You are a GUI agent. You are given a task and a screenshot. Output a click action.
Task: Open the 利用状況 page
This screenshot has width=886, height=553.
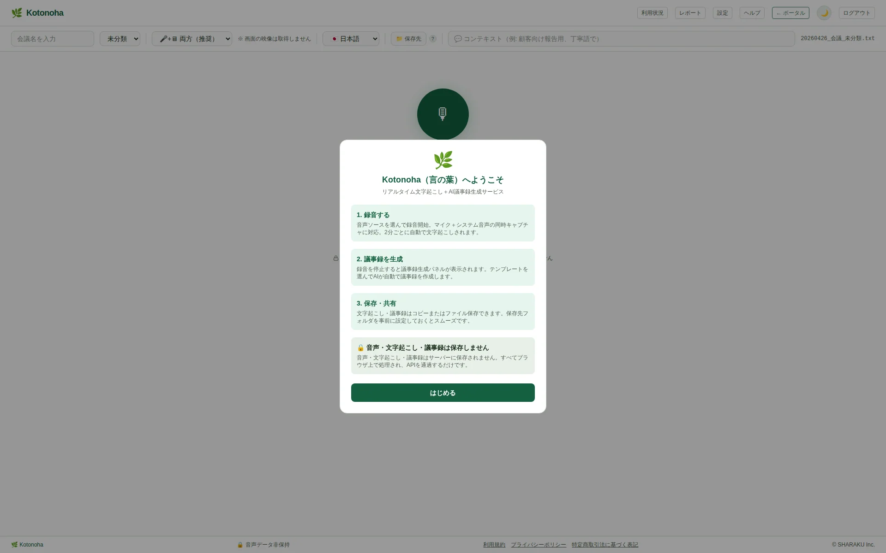652,13
